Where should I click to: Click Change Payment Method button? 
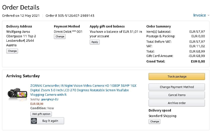[x=177, y=87]
